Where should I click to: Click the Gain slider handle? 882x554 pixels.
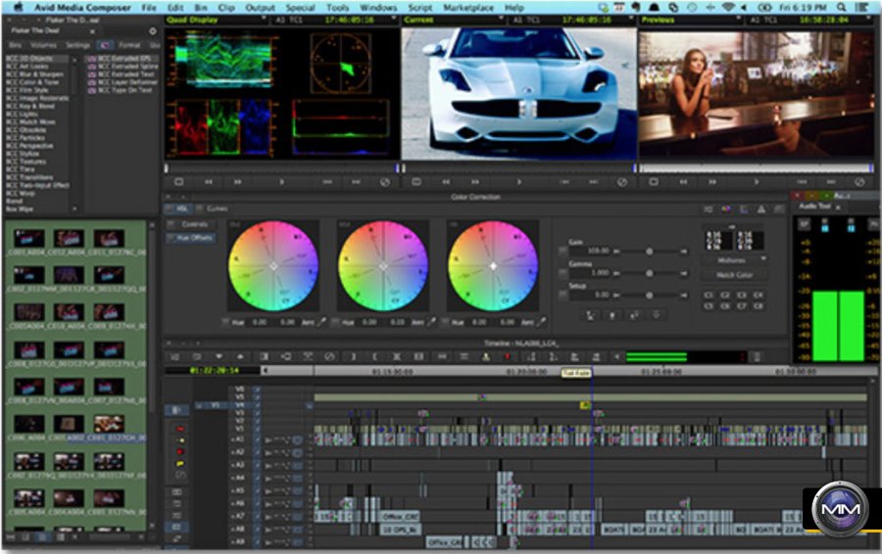pyautogui.click(x=649, y=252)
